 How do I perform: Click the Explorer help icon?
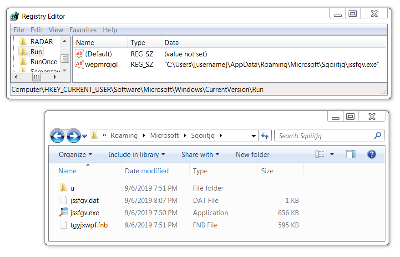(372, 154)
